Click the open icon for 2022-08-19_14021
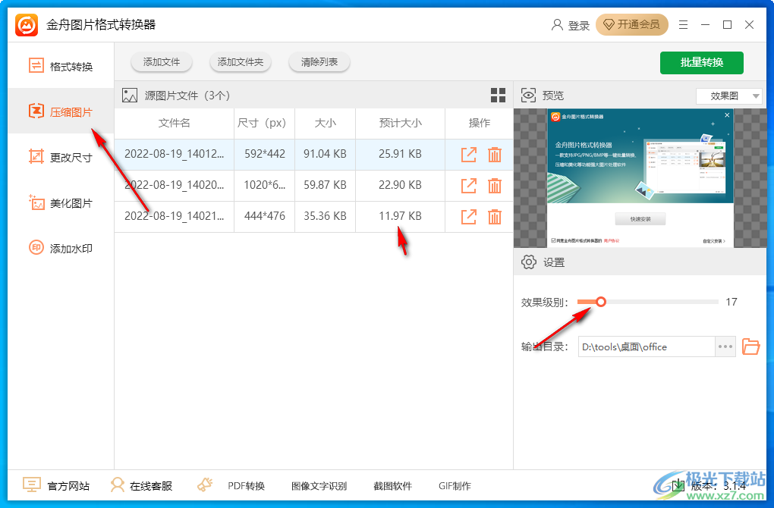Screen dimensions: 774x508 (x=468, y=216)
